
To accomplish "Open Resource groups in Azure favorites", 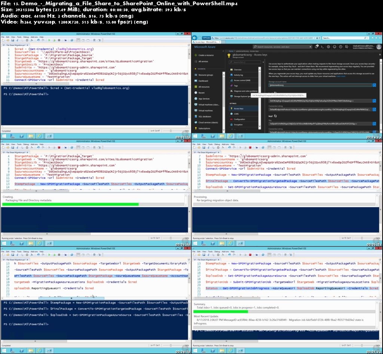I will tap(204, 75).
